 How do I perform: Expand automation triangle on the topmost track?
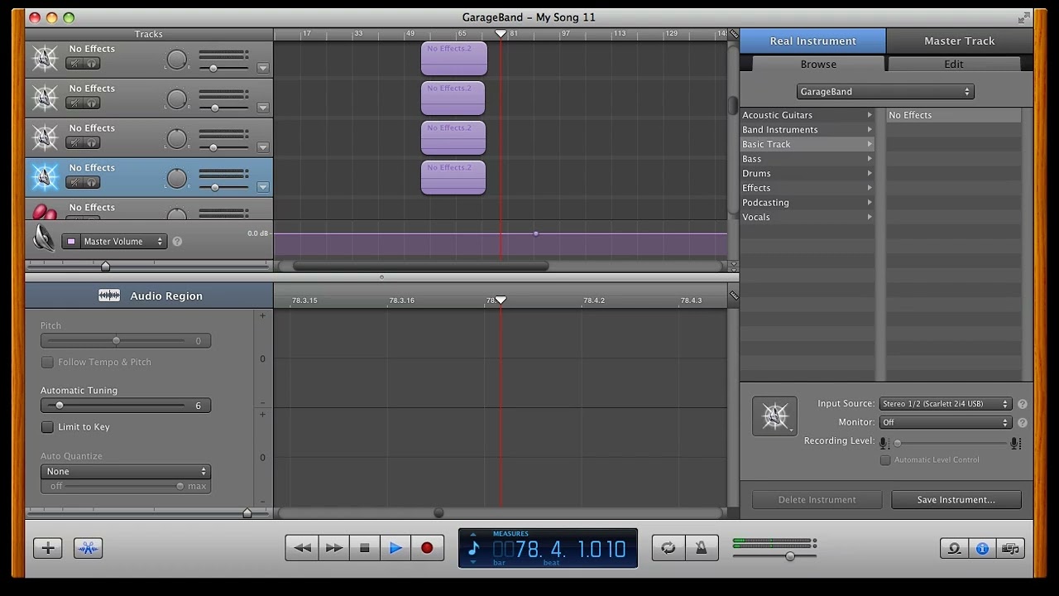point(263,68)
